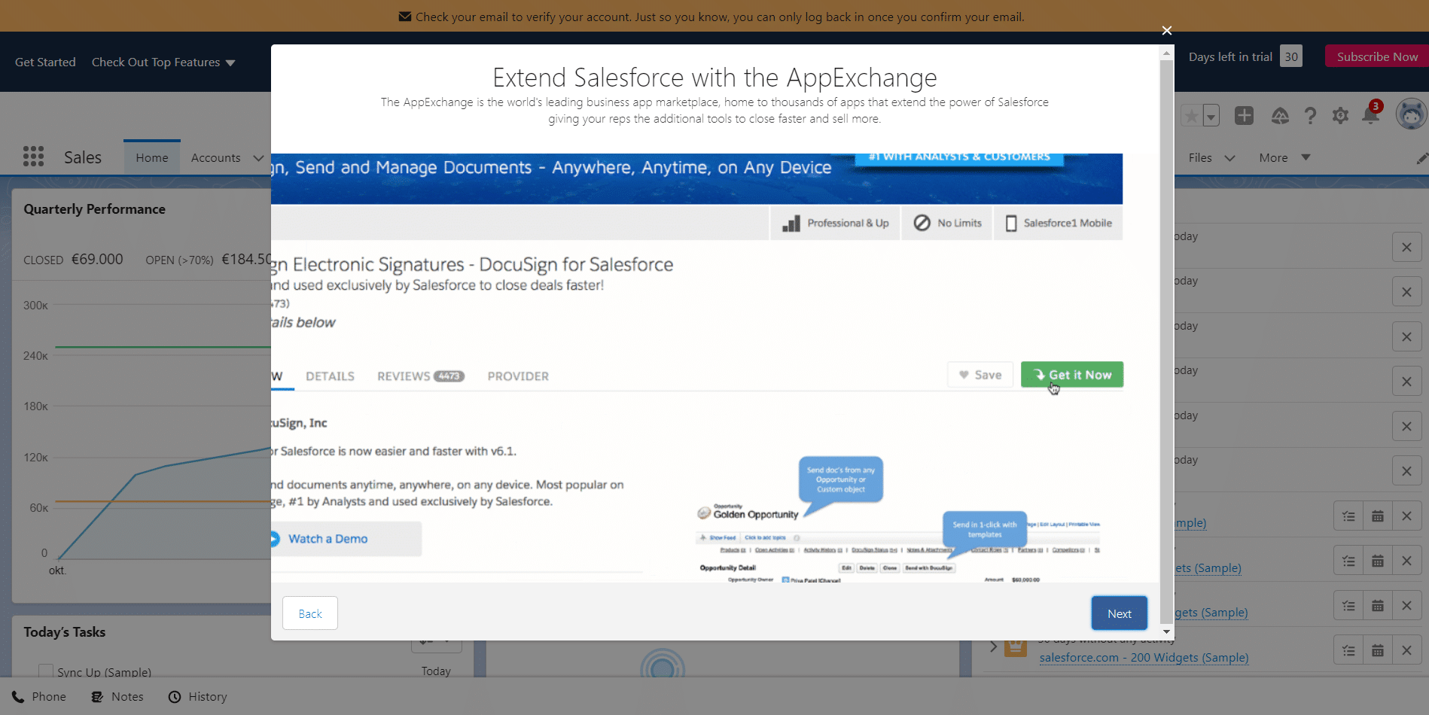Click the Quarterly Performance heading

point(94,209)
